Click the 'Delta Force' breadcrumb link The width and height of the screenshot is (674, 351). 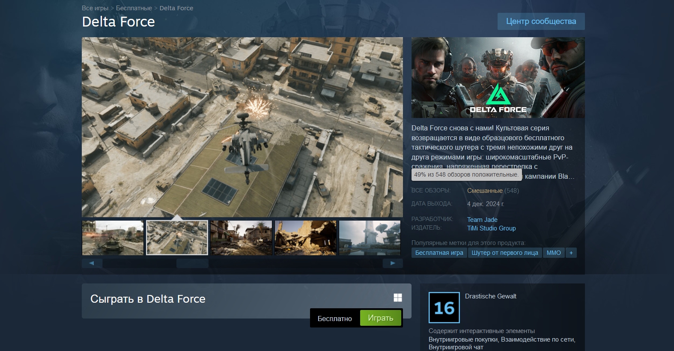176,8
